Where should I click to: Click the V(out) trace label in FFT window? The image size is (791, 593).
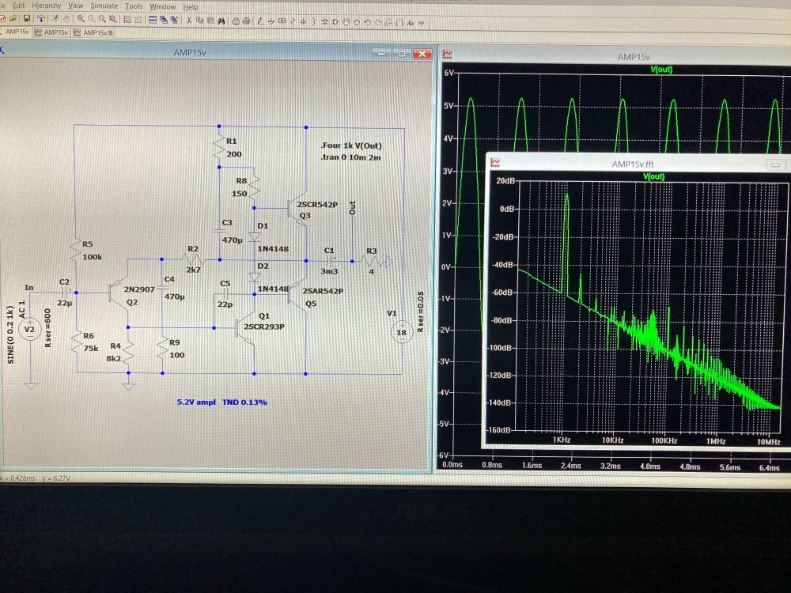[653, 176]
